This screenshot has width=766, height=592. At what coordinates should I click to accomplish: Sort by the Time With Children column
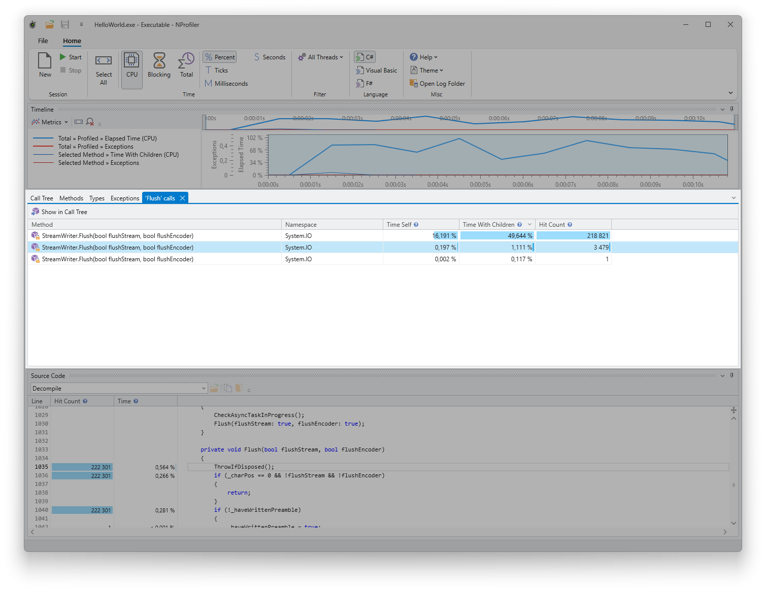pos(488,225)
